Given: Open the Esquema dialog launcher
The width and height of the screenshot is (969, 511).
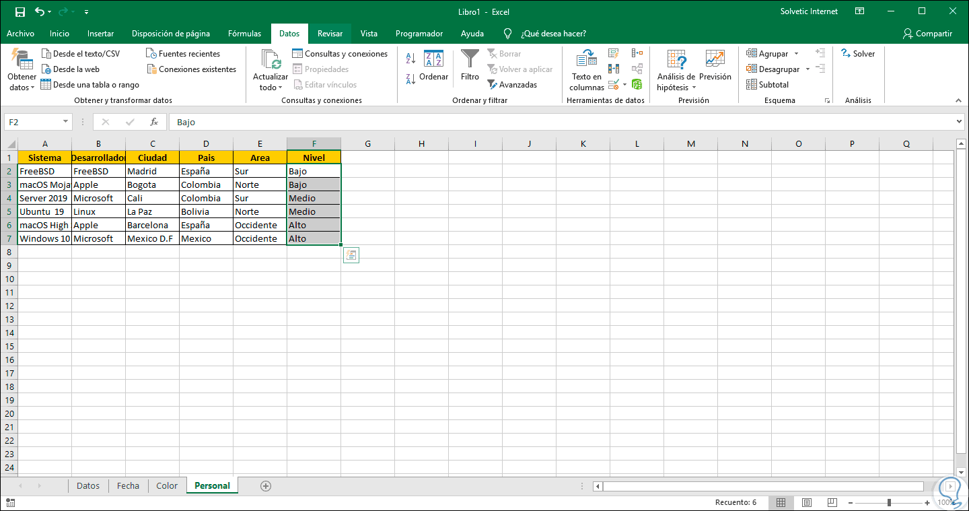Looking at the screenshot, I should (827, 101).
